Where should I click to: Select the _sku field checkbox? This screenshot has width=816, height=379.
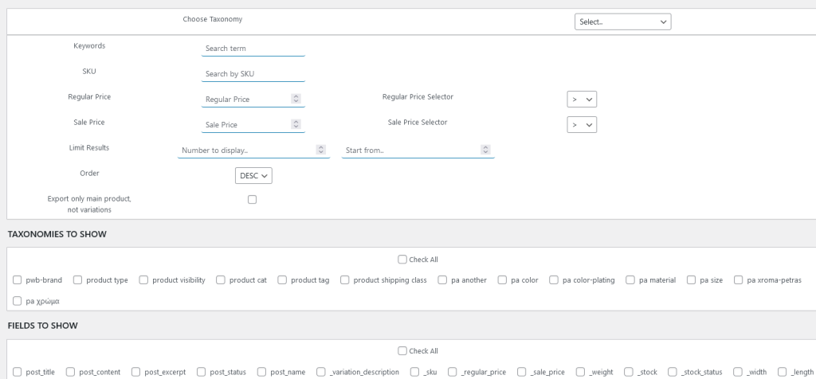click(414, 372)
